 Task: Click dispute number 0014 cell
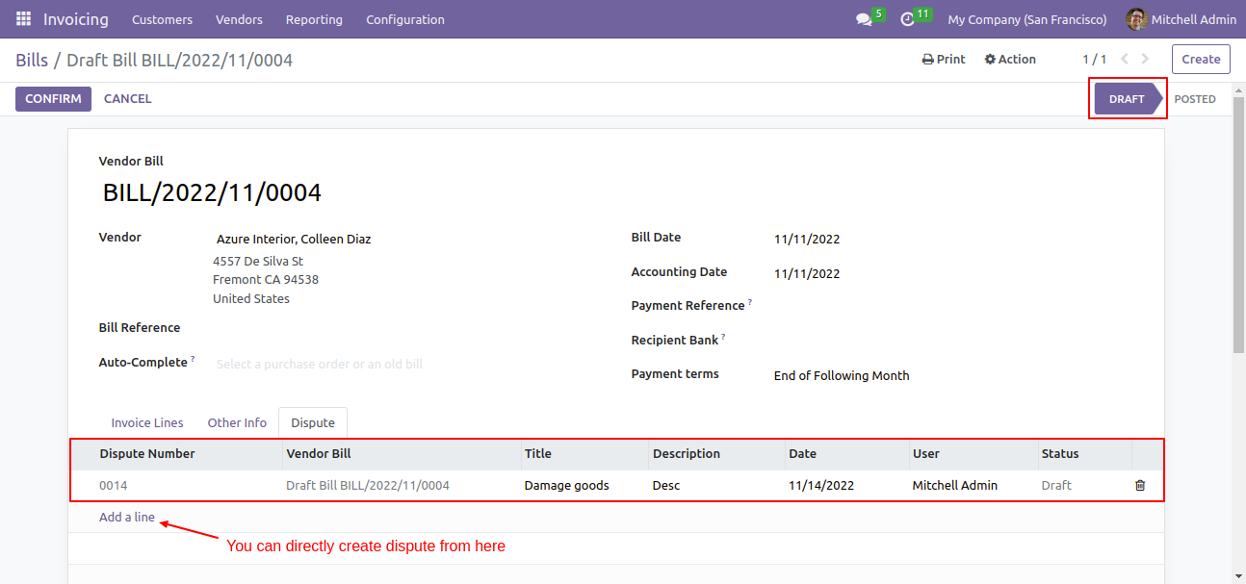coord(114,486)
